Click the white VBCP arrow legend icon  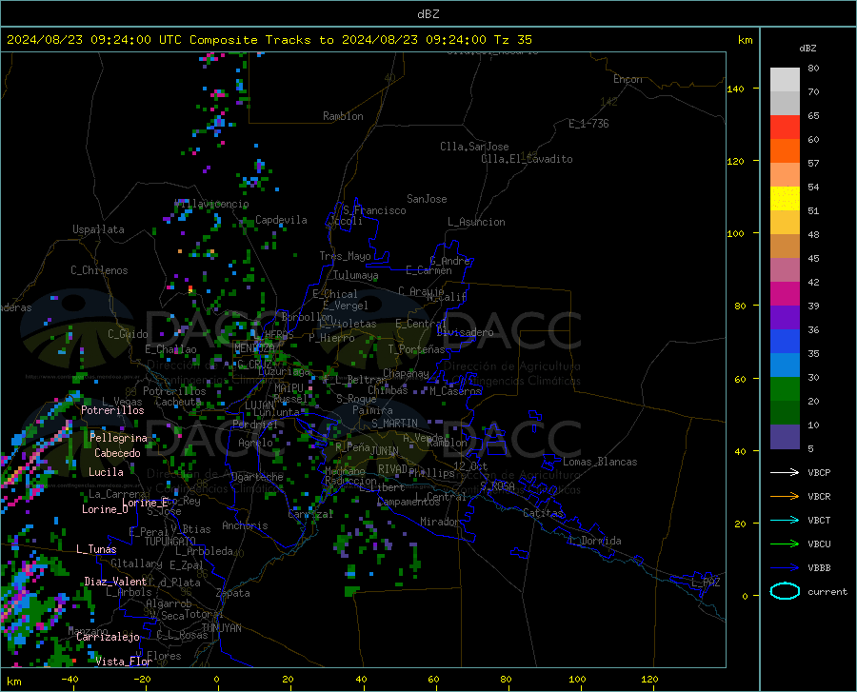click(785, 472)
